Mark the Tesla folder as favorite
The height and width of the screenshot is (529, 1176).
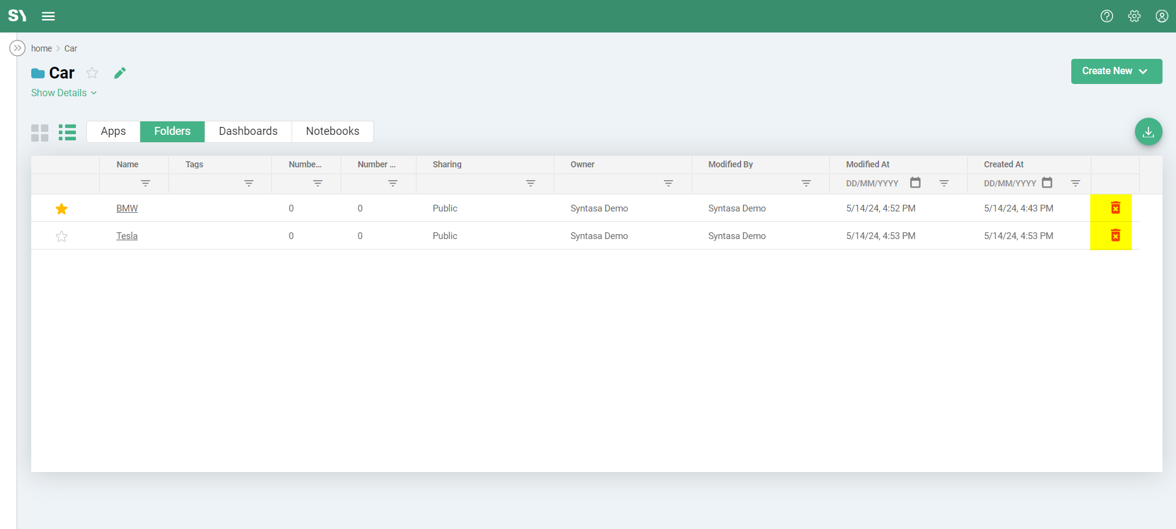(x=61, y=237)
